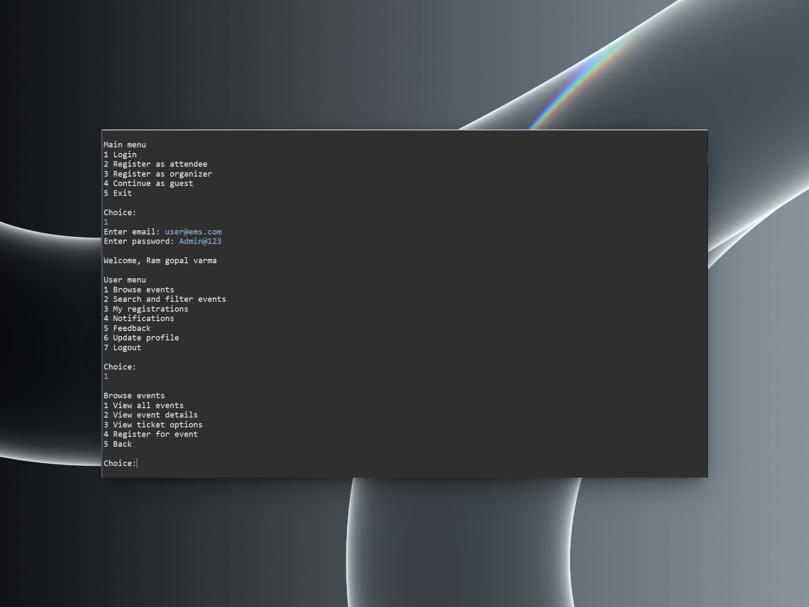Click '4 Register for event' line
The image size is (809, 607).
[150, 435]
